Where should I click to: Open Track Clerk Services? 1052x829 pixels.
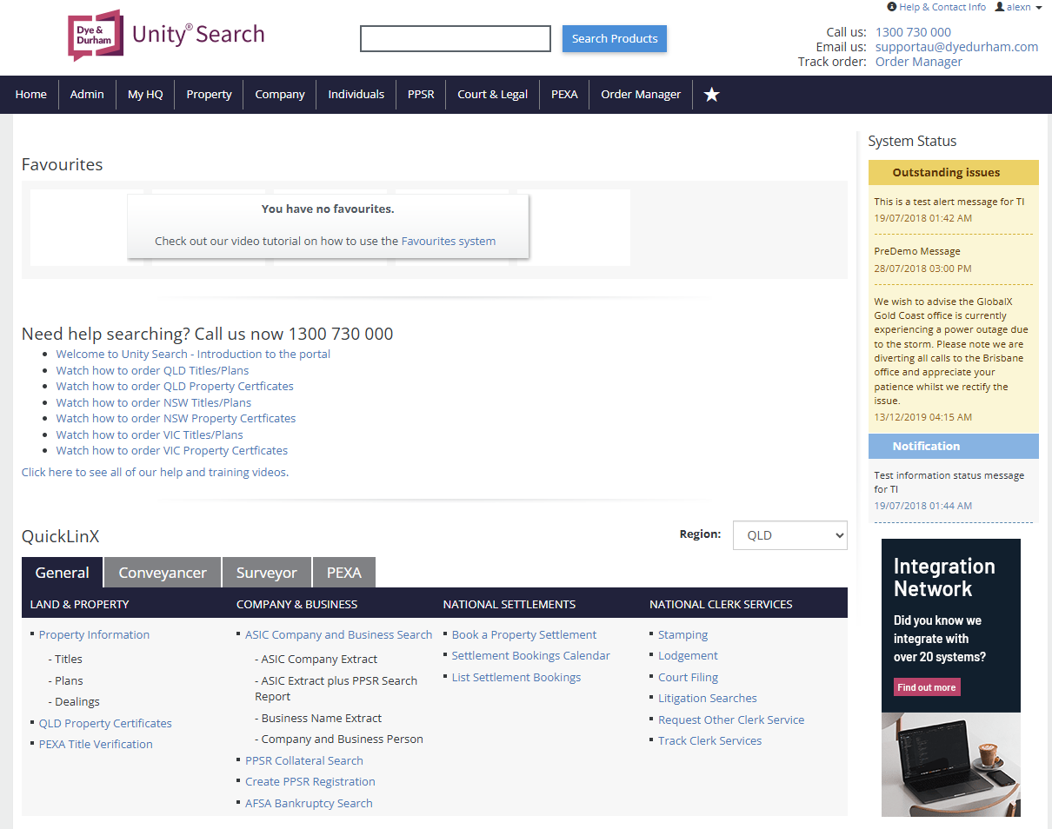(x=709, y=740)
